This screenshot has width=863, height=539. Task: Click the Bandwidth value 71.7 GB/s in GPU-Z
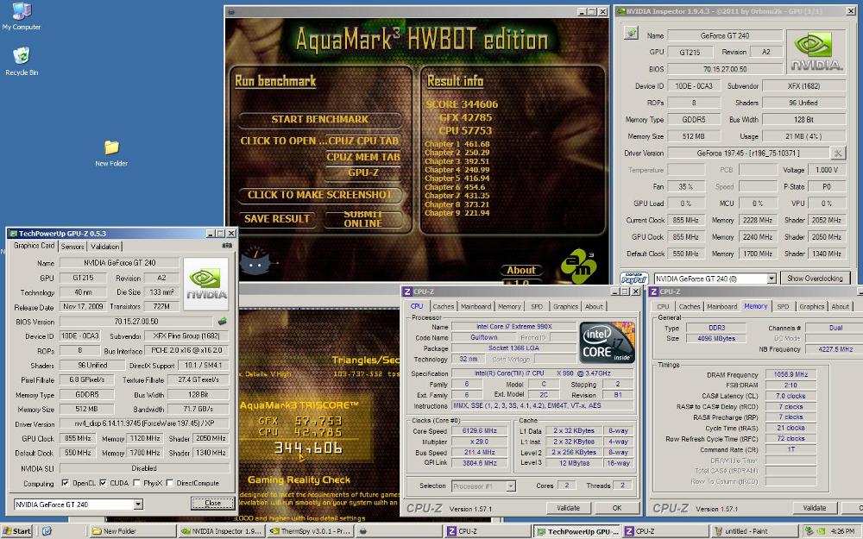point(198,409)
